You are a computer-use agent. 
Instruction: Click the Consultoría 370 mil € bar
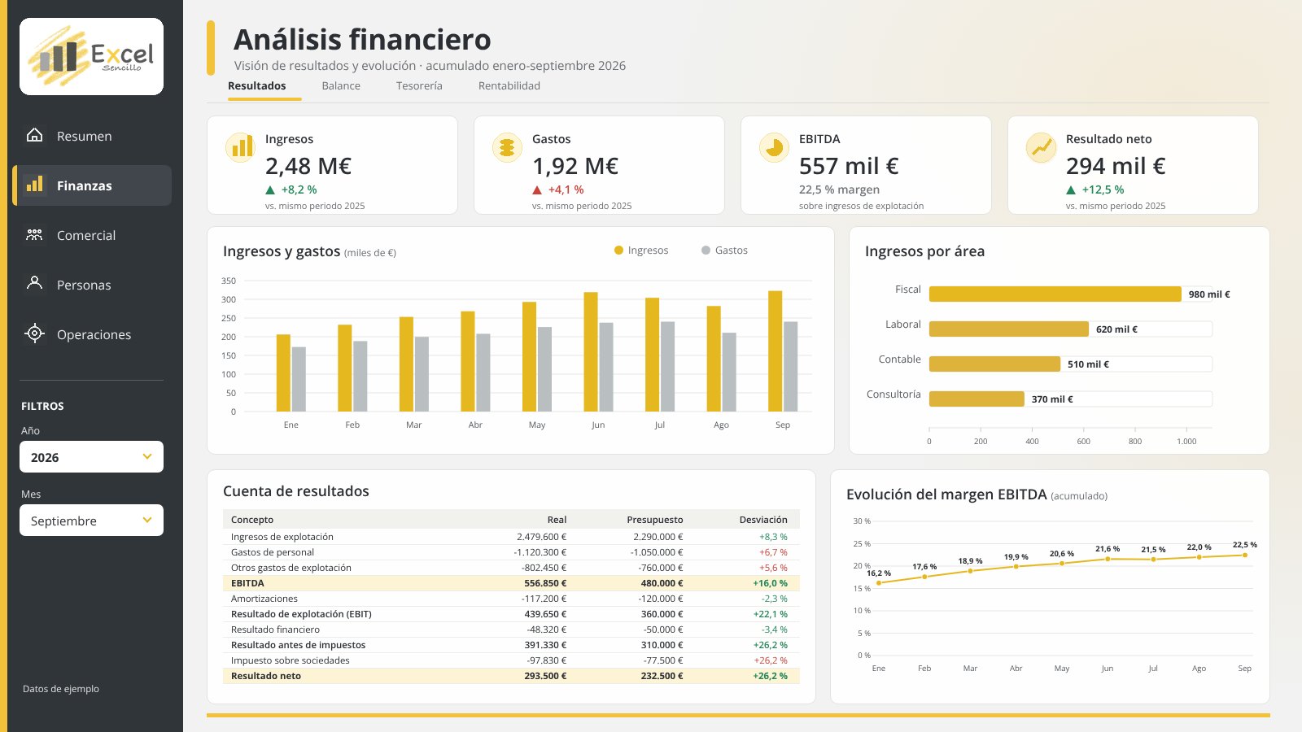(x=976, y=399)
